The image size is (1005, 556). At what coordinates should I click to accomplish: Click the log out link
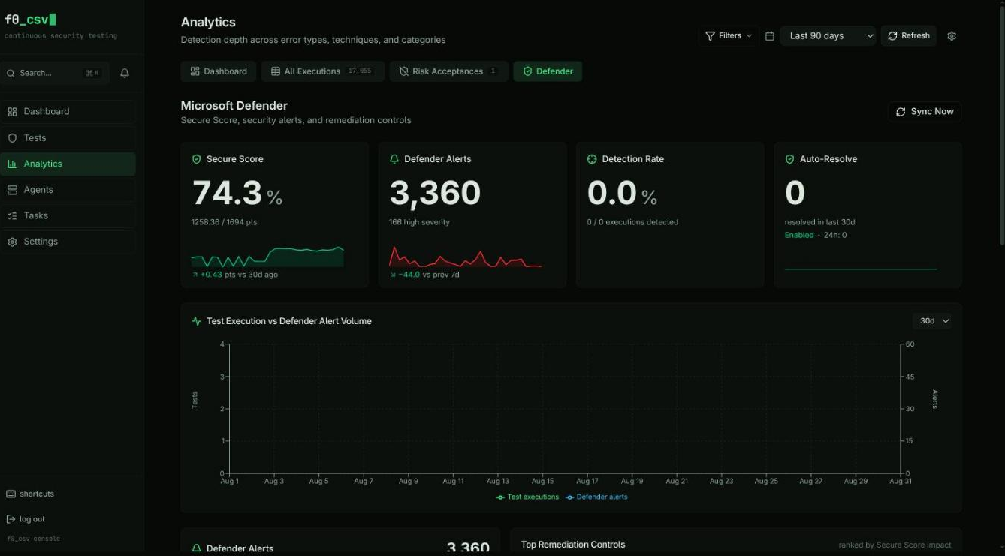(x=26, y=519)
